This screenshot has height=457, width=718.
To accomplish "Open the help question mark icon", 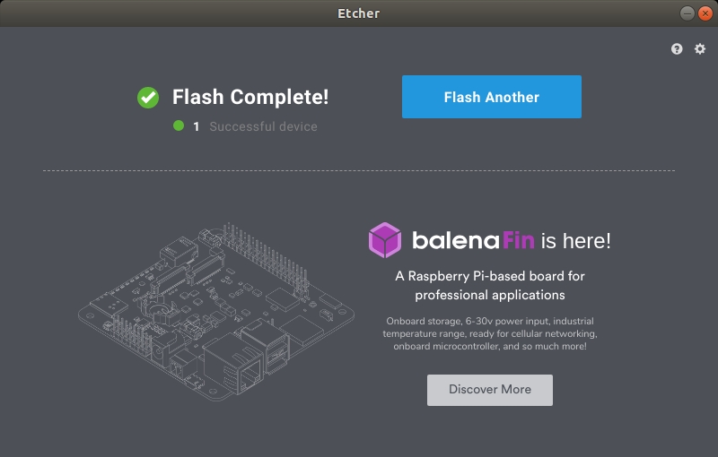I will [677, 49].
